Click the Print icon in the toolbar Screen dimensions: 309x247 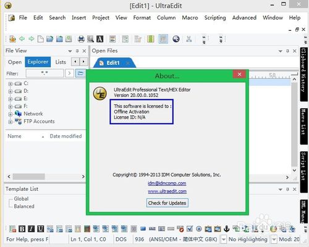(81, 39)
